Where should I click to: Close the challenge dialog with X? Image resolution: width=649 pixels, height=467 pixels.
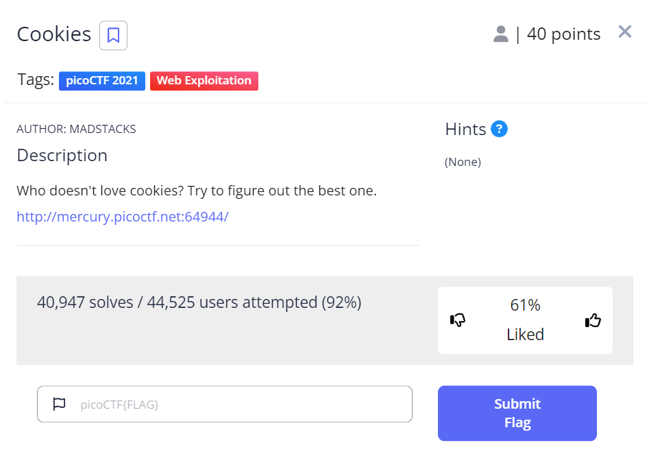point(624,32)
